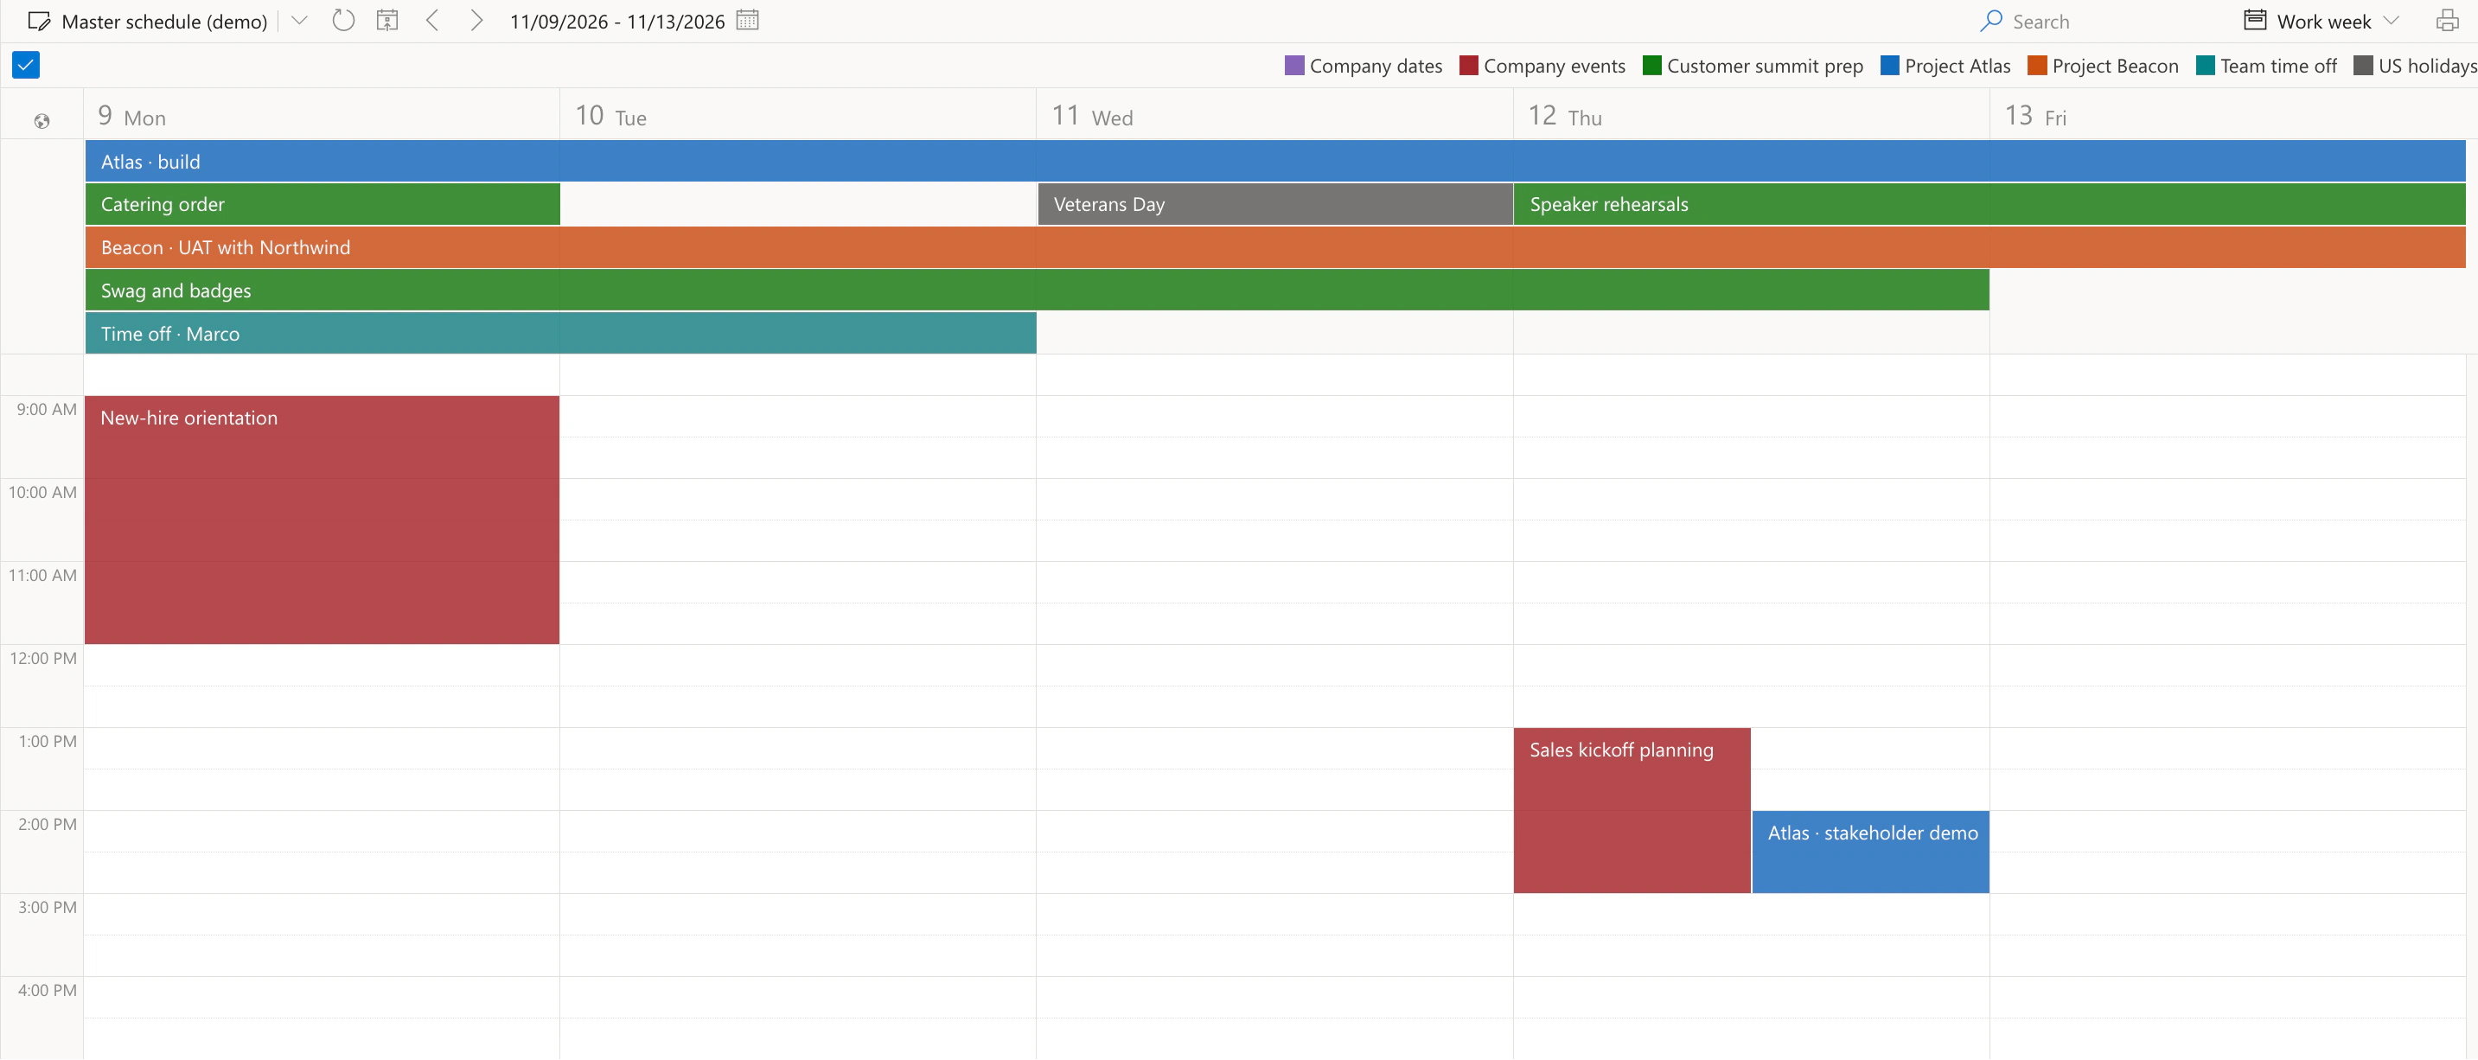Open the Atlas · build all-day event

(1274, 162)
